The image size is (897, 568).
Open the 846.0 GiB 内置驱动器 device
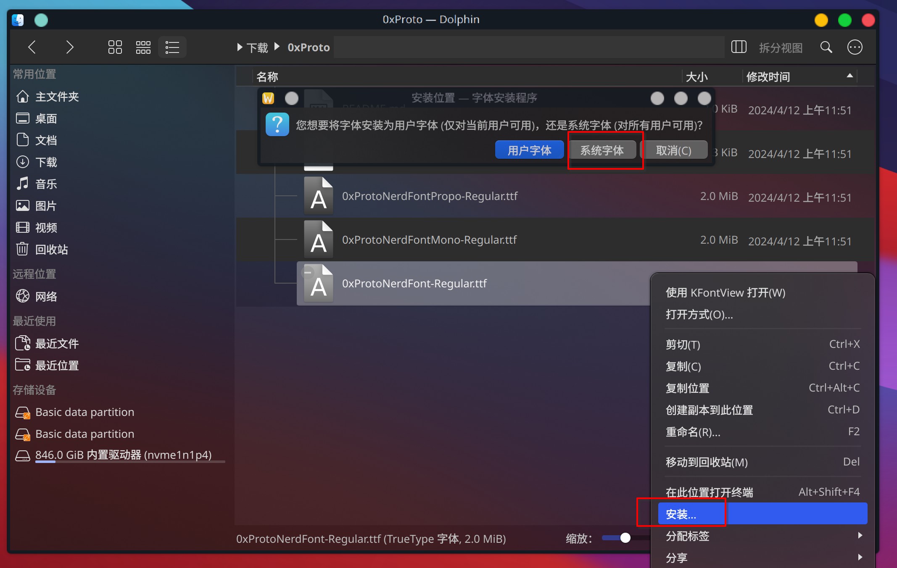point(123,455)
